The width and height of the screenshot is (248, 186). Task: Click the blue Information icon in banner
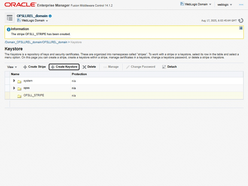pyautogui.click(x=9, y=29)
